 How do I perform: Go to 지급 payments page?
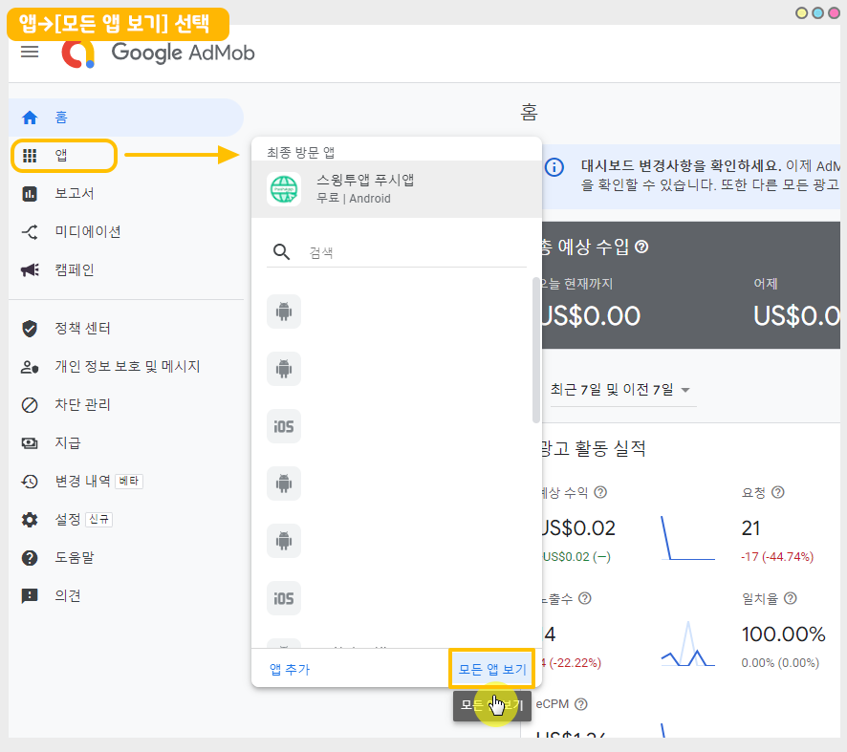(x=67, y=443)
